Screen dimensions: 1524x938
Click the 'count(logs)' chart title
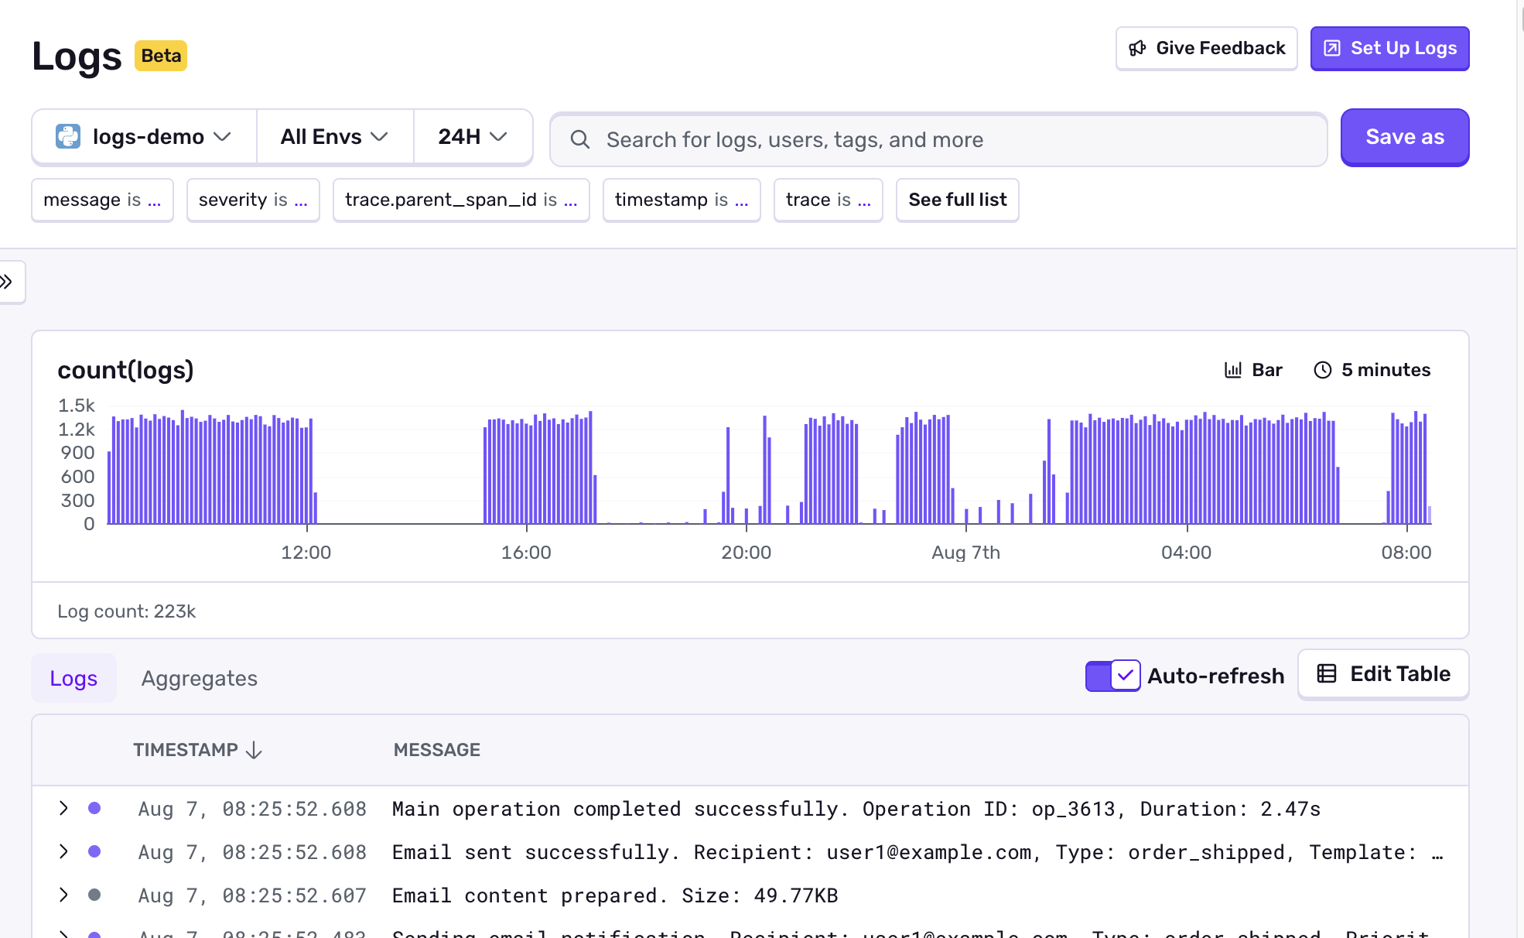(x=125, y=370)
